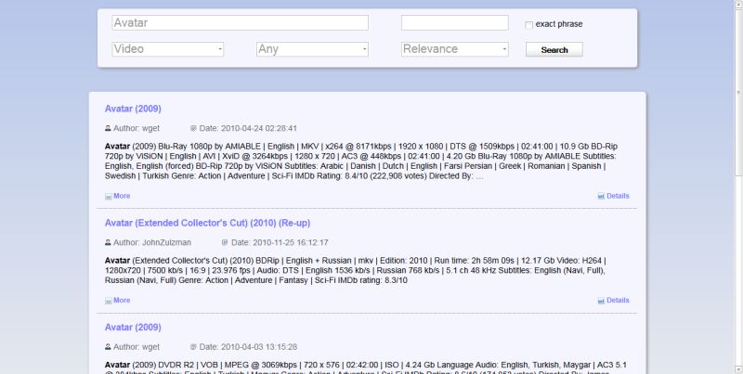Click the text Date: 2010-11-25 16:12:17
Viewport: 743px width, 374px height.
tap(280, 242)
